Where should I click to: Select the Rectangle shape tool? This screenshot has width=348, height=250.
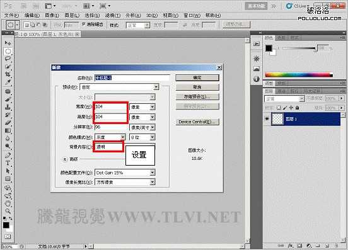[x=8, y=179]
